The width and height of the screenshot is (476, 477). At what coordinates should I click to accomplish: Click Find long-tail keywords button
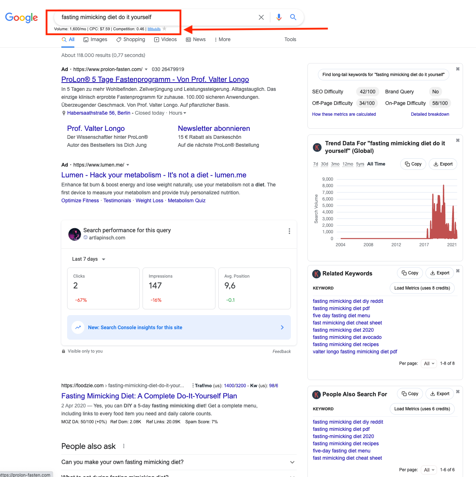point(384,75)
